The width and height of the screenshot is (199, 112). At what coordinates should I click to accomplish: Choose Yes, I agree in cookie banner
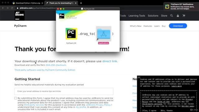(149, 111)
